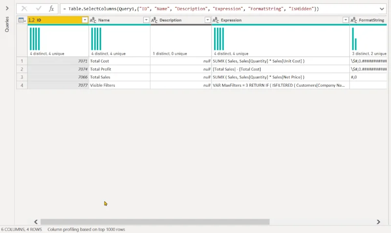Viewport: 391px width, 233px height.
Task: Click the ID column distribution chart
Action: 35,39
